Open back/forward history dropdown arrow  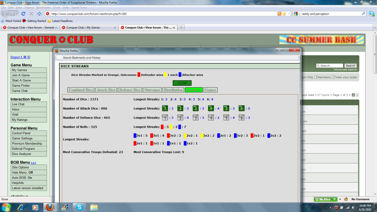pos(17,14)
